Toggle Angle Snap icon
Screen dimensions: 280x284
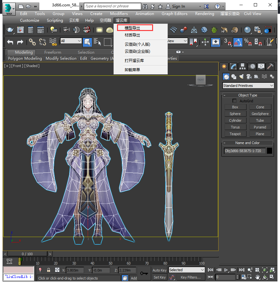click(x=238, y=42)
